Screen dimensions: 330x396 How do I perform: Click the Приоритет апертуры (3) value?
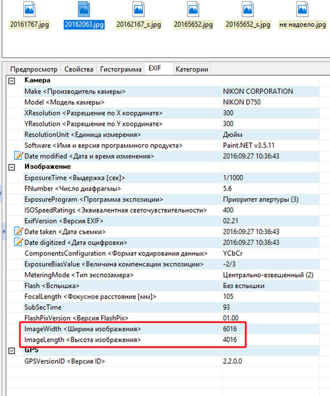(x=261, y=200)
